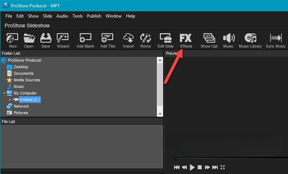
Task: Open the Remix tool
Action: 146,40
